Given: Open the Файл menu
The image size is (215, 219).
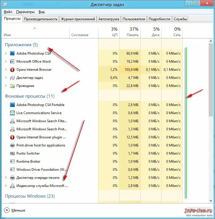Looking at the screenshot, I should 8,12.
